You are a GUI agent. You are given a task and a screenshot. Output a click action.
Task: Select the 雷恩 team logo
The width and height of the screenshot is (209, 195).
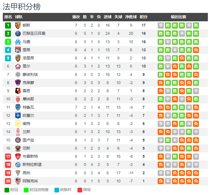[x=18, y=91]
